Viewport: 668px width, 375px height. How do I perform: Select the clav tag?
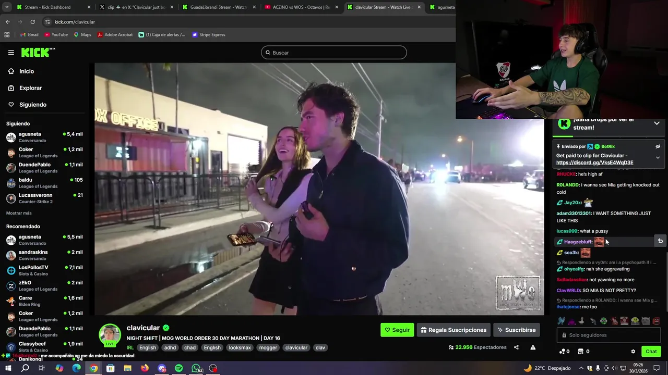pos(320,347)
